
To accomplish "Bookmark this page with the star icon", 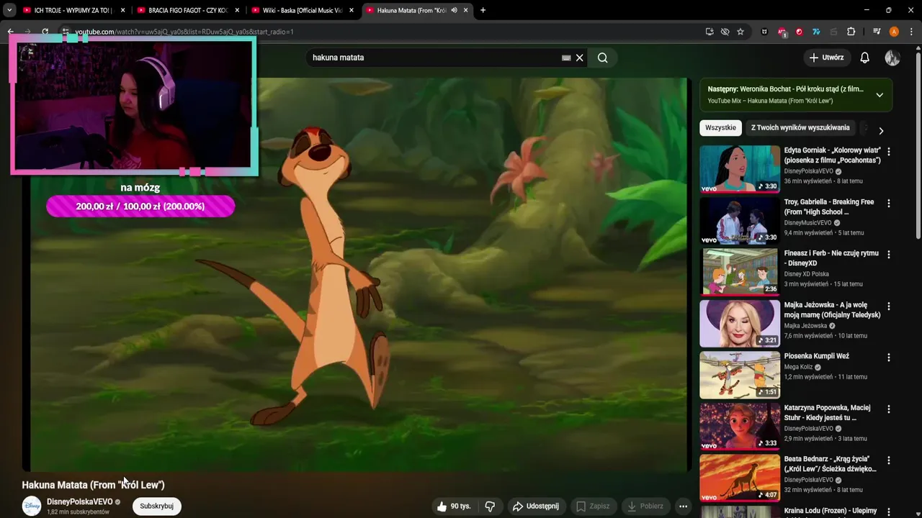I will pos(740,32).
